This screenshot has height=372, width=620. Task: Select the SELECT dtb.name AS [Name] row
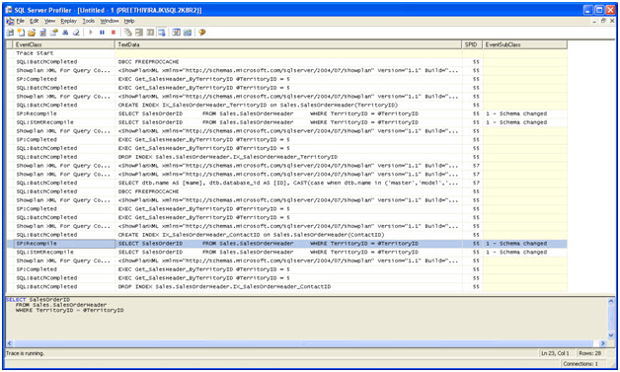click(287, 183)
